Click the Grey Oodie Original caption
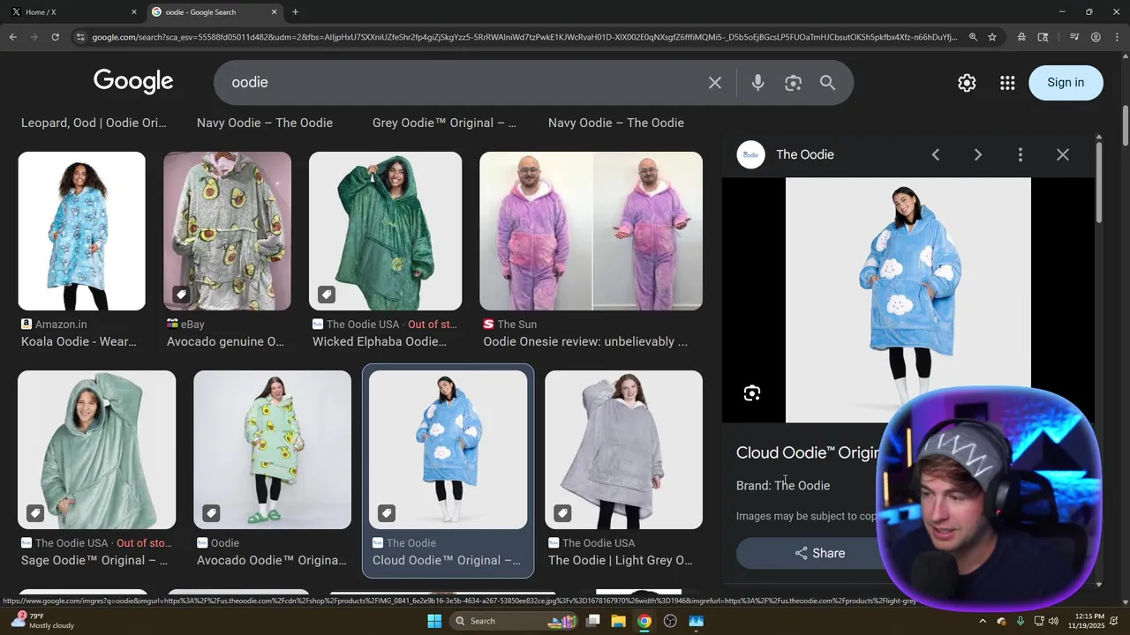1130x635 pixels. pyautogui.click(x=444, y=123)
